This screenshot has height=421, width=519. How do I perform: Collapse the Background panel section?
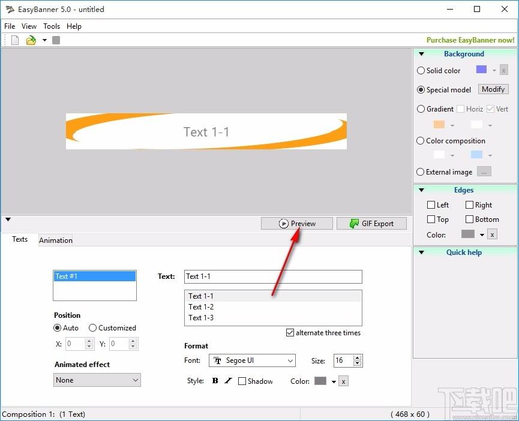click(421, 54)
